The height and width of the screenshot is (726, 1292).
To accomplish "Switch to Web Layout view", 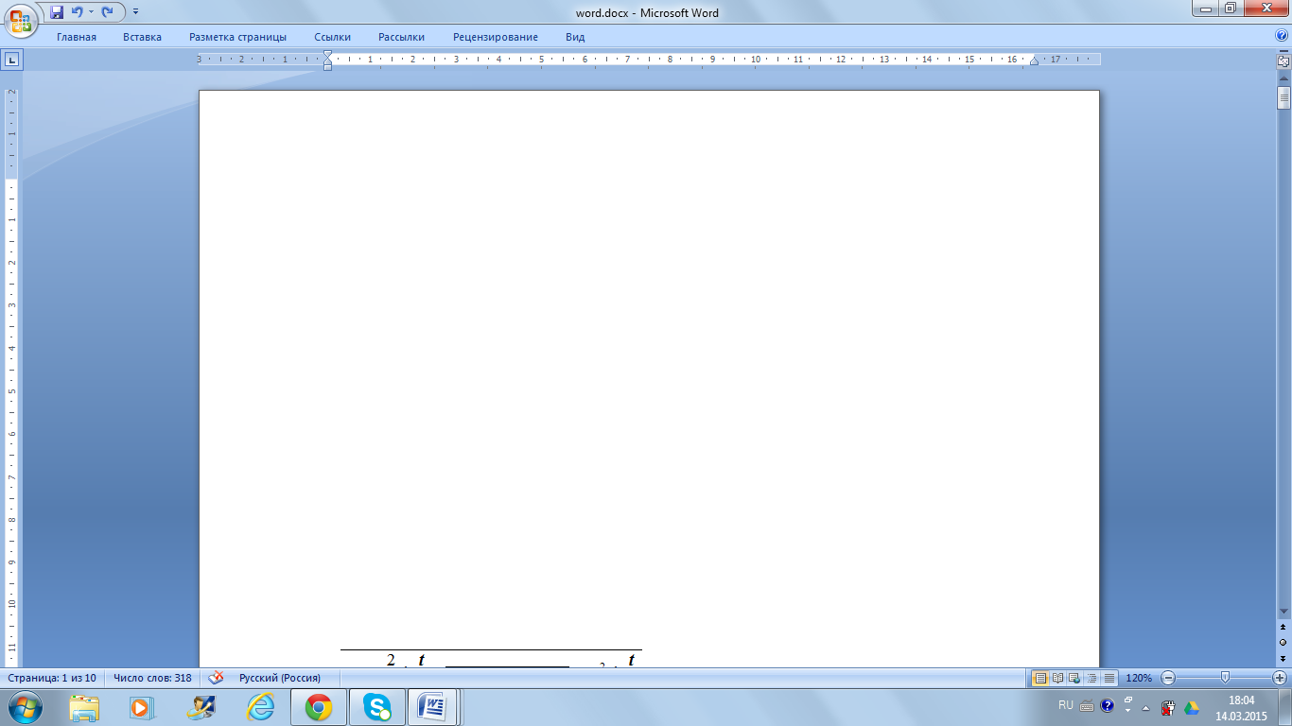I will (1074, 678).
